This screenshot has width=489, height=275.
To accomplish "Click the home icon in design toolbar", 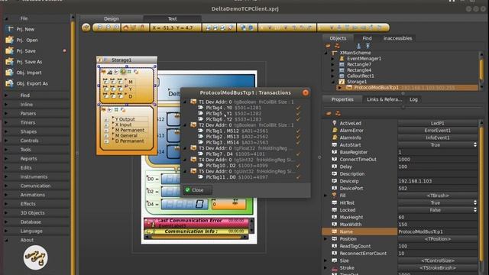I will pyautogui.click(x=125, y=27).
